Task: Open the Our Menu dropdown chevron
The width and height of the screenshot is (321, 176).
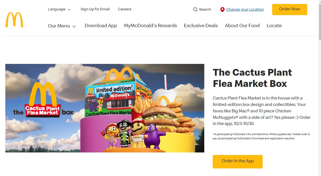Action: tap(74, 26)
